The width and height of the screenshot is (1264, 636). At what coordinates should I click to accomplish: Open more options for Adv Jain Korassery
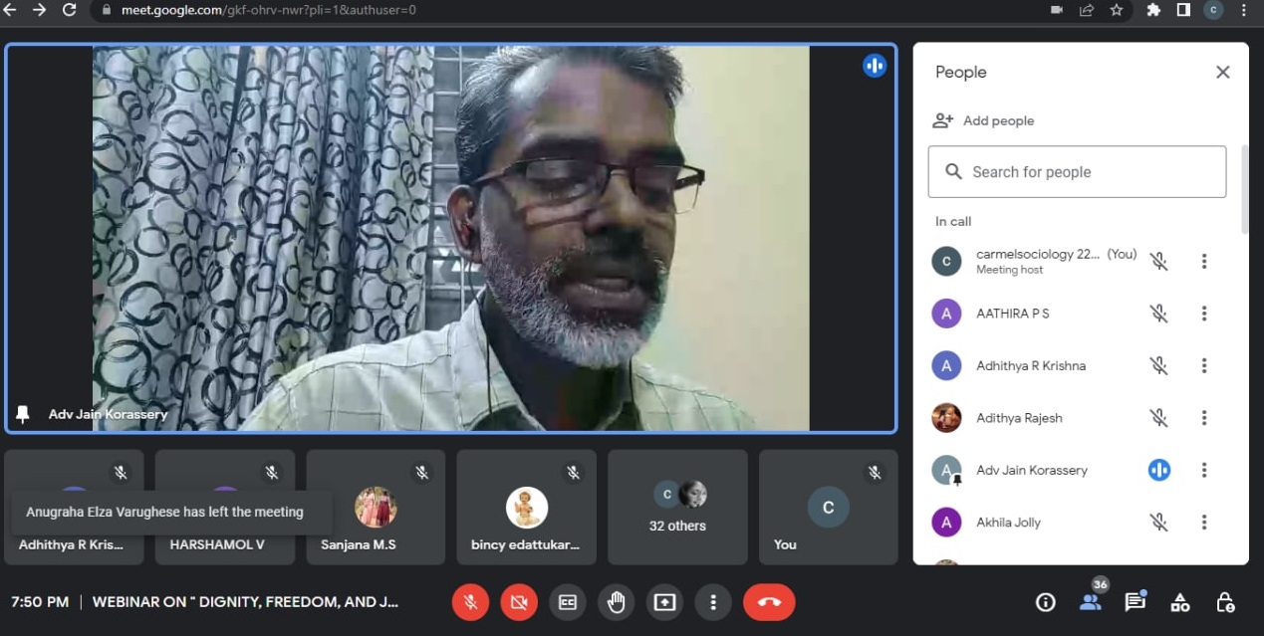pos(1203,470)
